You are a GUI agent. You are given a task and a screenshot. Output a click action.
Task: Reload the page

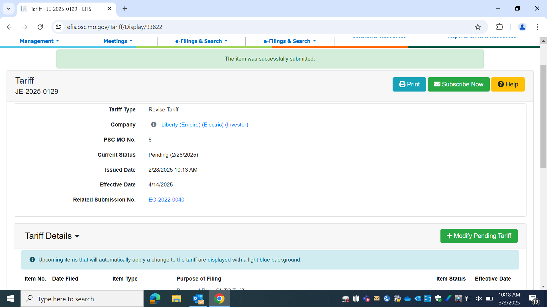pos(40,27)
